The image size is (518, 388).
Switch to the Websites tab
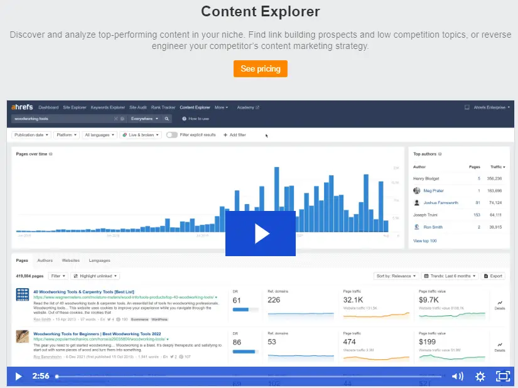pyautogui.click(x=71, y=260)
